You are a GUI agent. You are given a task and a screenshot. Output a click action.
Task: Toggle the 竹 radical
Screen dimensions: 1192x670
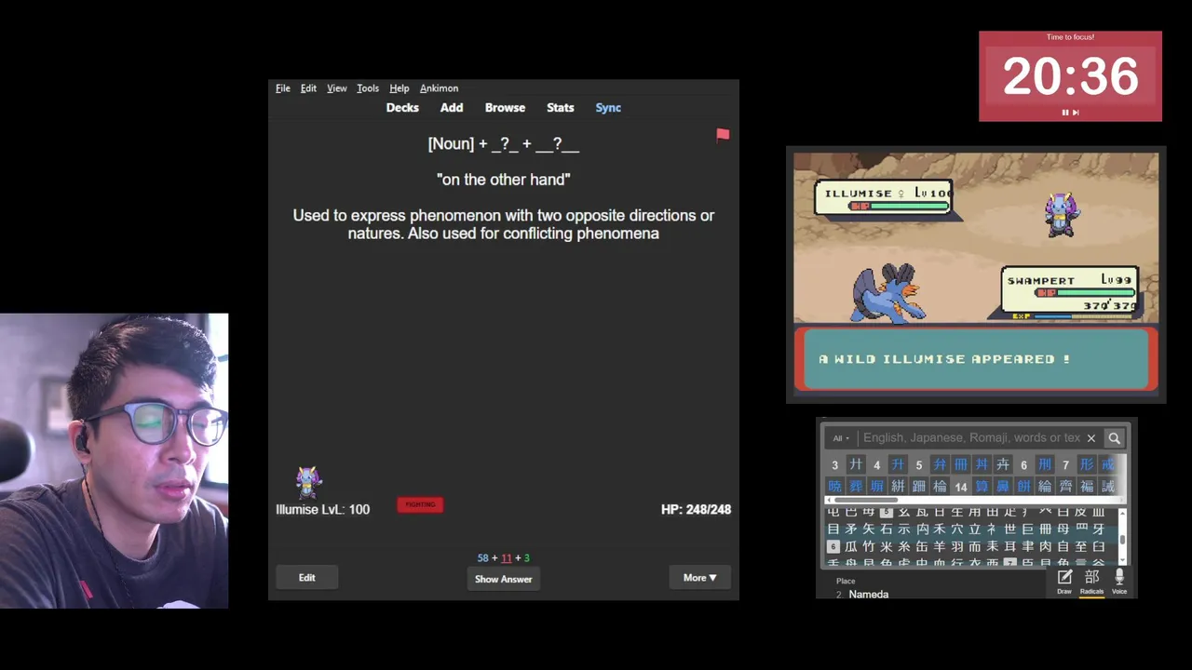point(869,546)
